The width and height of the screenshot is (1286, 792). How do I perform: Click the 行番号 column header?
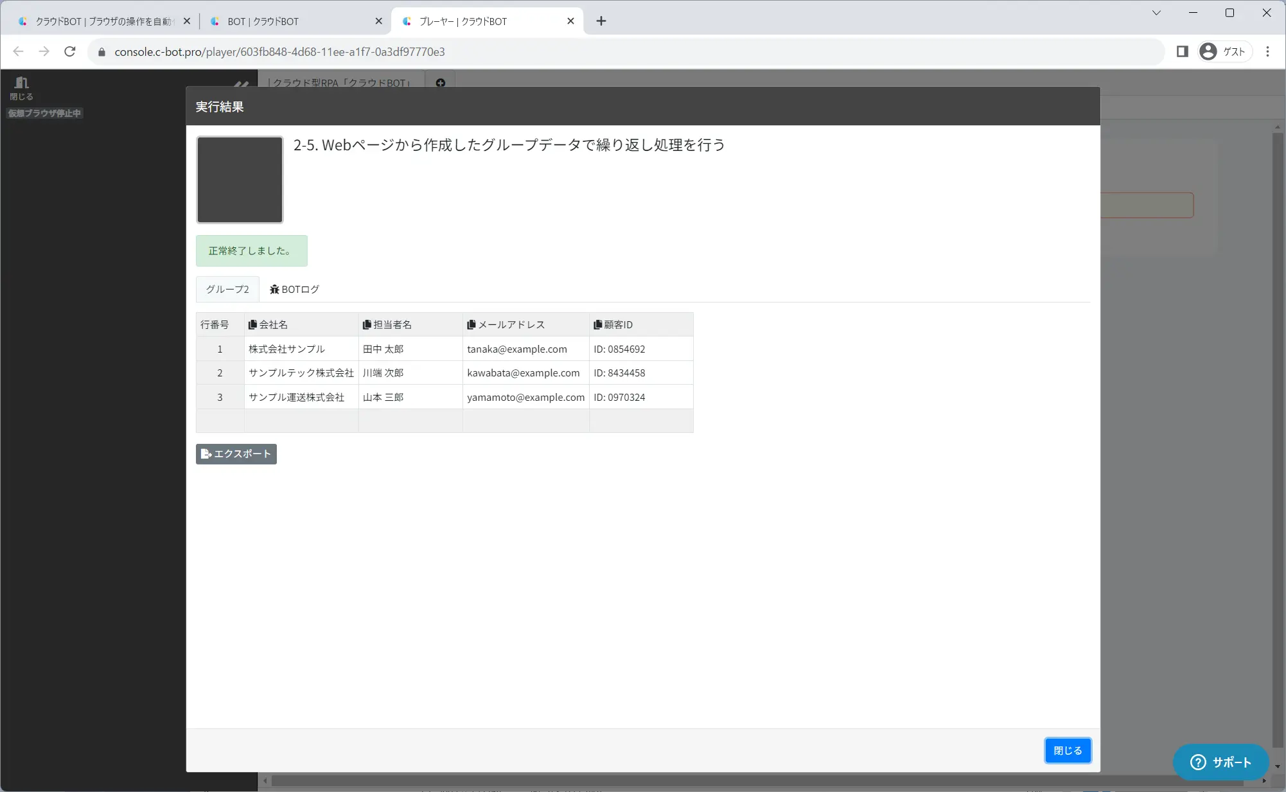pos(220,325)
